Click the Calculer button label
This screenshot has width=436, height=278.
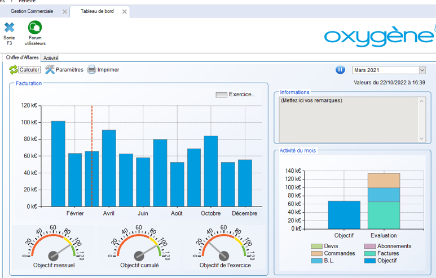point(30,70)
